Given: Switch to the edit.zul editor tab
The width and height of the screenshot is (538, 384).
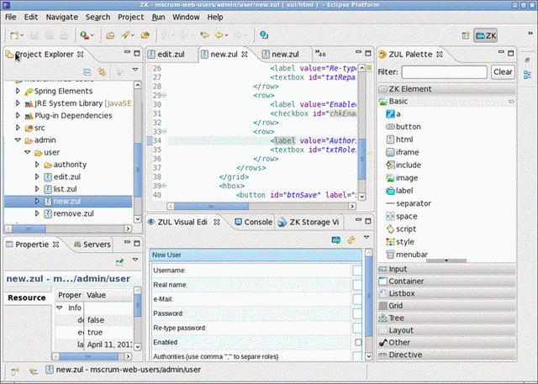Looking at the screenshot, I should point(166,54).
